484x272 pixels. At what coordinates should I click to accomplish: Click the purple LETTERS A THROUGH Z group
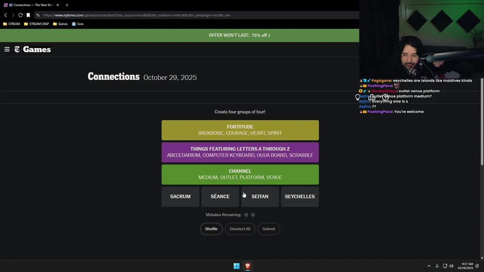[240, 152]
